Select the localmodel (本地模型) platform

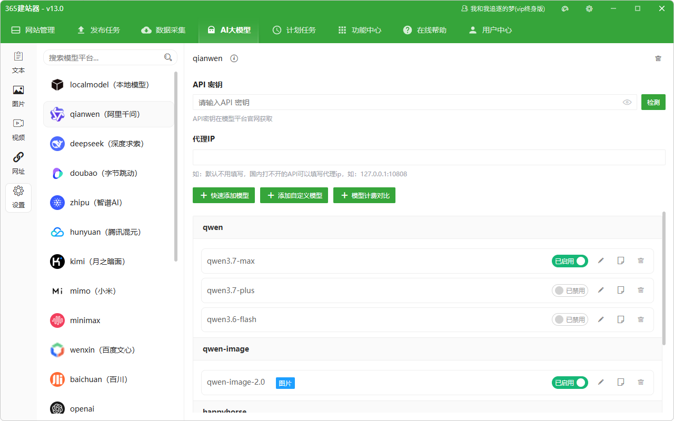click(108, 85)
